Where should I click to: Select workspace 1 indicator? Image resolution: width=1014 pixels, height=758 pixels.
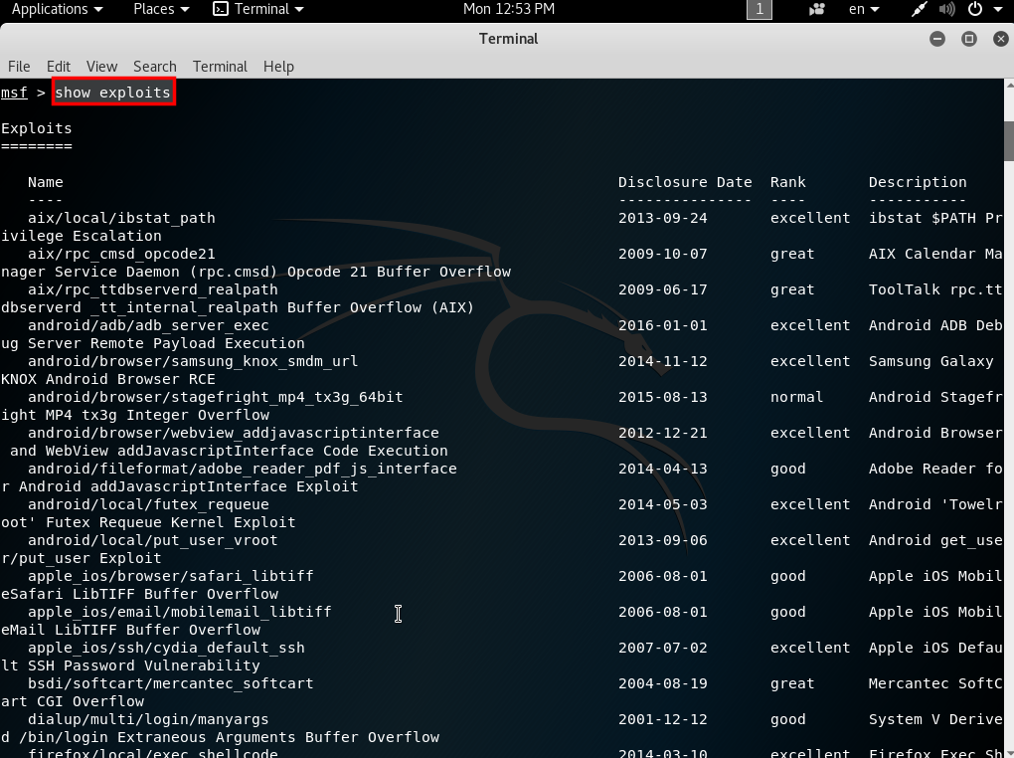pos(760,9)
